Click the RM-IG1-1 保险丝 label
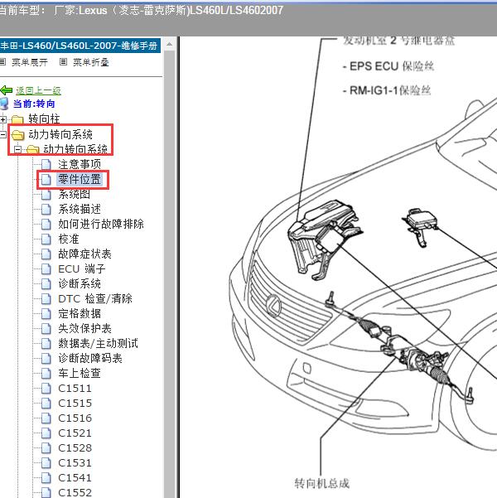The image size is (497, 498). click(x=387, y=90)
